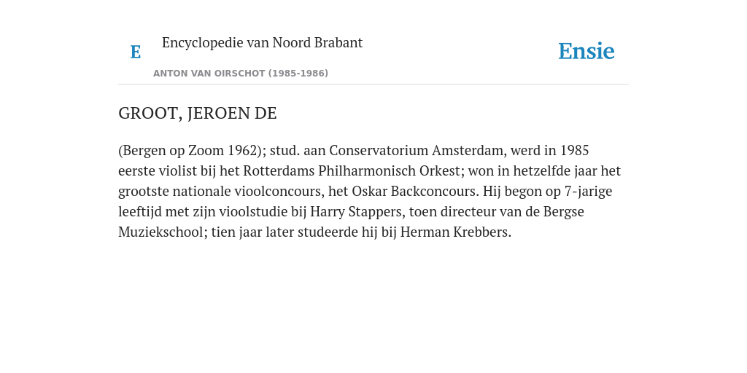Click the name Harry Stappers
The image size is (747, 373).
coord(356,212)
